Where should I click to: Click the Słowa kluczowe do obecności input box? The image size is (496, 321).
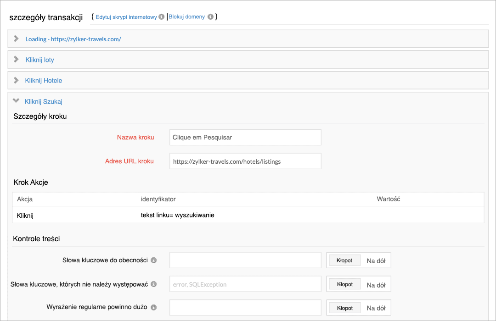click(245, 260)
